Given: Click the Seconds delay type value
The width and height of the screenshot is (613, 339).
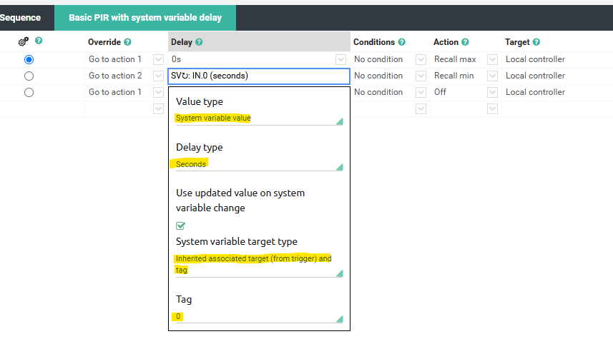Looking at the screenshot, I should click(x=191, y=164).
